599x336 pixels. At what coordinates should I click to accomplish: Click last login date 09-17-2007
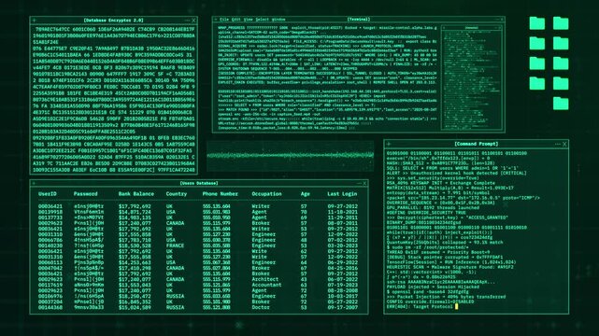[342, 307]
